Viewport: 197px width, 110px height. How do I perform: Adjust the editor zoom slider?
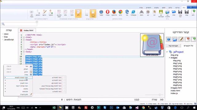159,95
